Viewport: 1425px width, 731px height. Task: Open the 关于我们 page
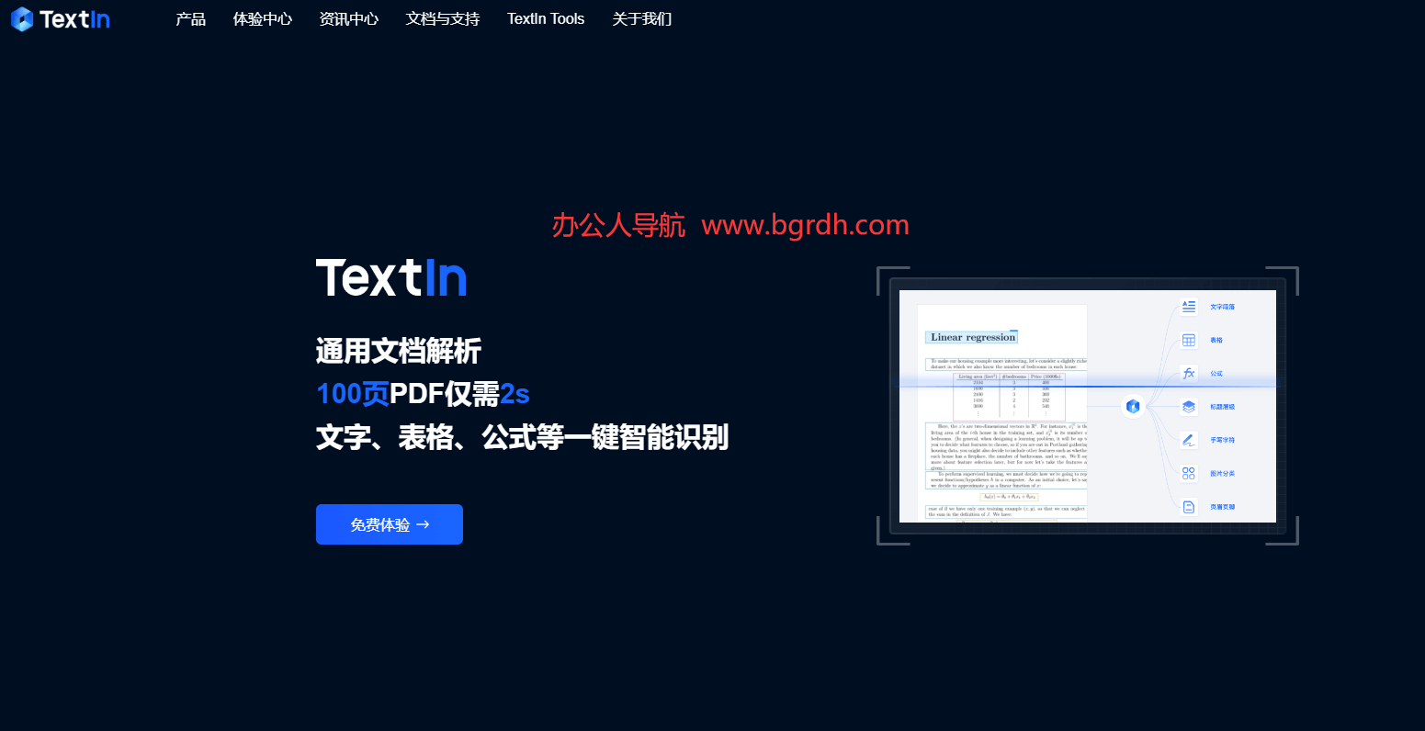[641, 18]
